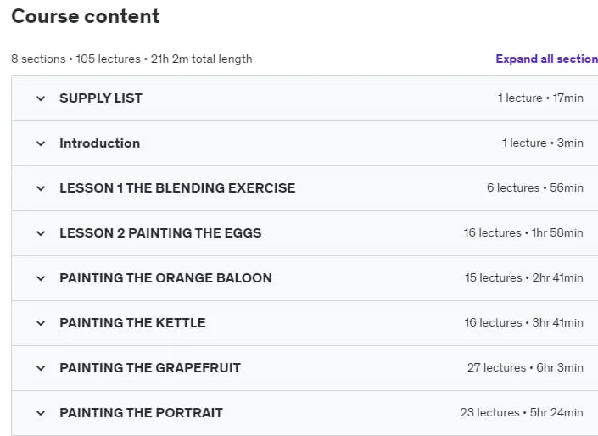Select PAINTING THE ORANGE BALOON title
This screenshot has height=436, width=598.
tap(165, 278)
